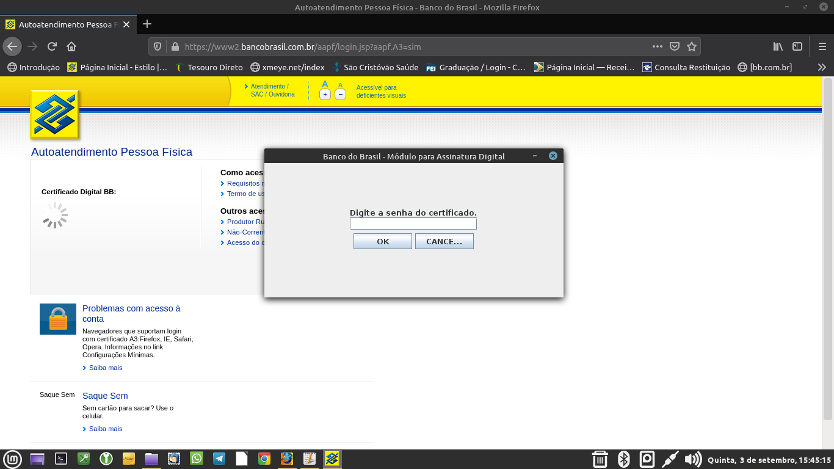This screenshot has height=469, width=834.
Task: Open Página Inicial - Estilo bookmark
Action: tap(117, 67)
